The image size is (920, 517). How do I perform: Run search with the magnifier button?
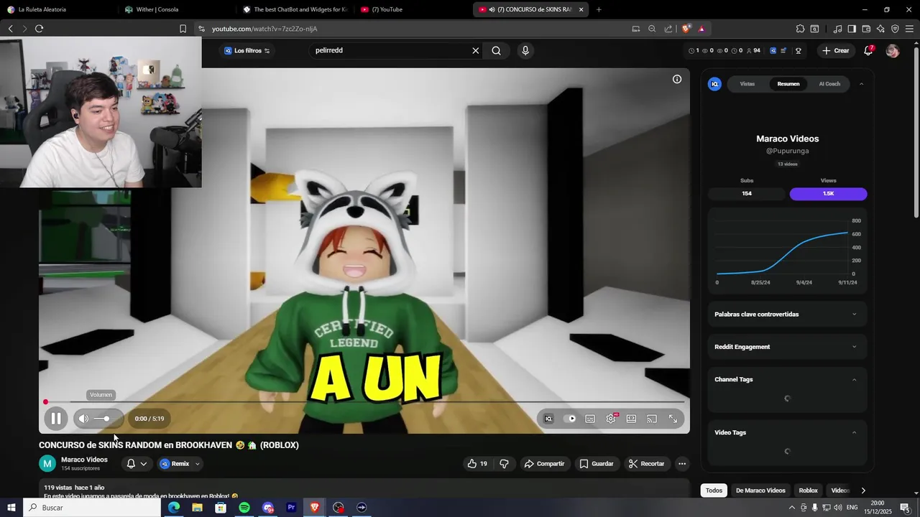point(496,50)
